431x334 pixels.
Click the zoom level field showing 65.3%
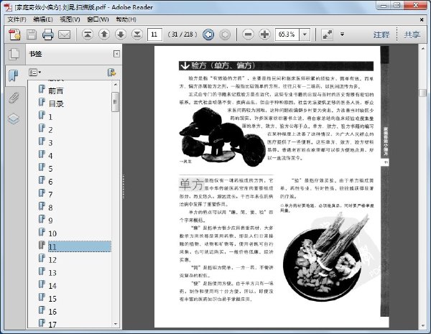coord(287,34)
